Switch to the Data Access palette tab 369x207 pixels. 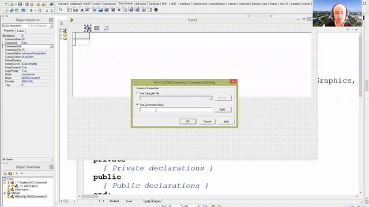point(109,4)
